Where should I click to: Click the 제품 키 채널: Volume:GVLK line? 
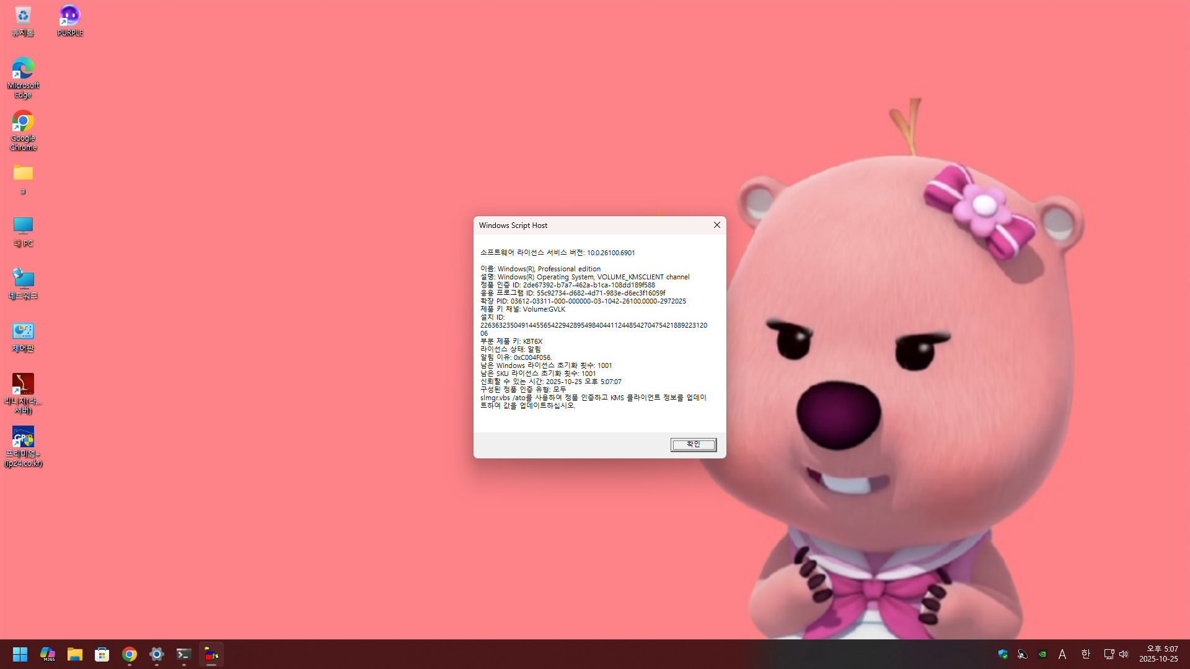pyautogui.click(x=522, y=309)
